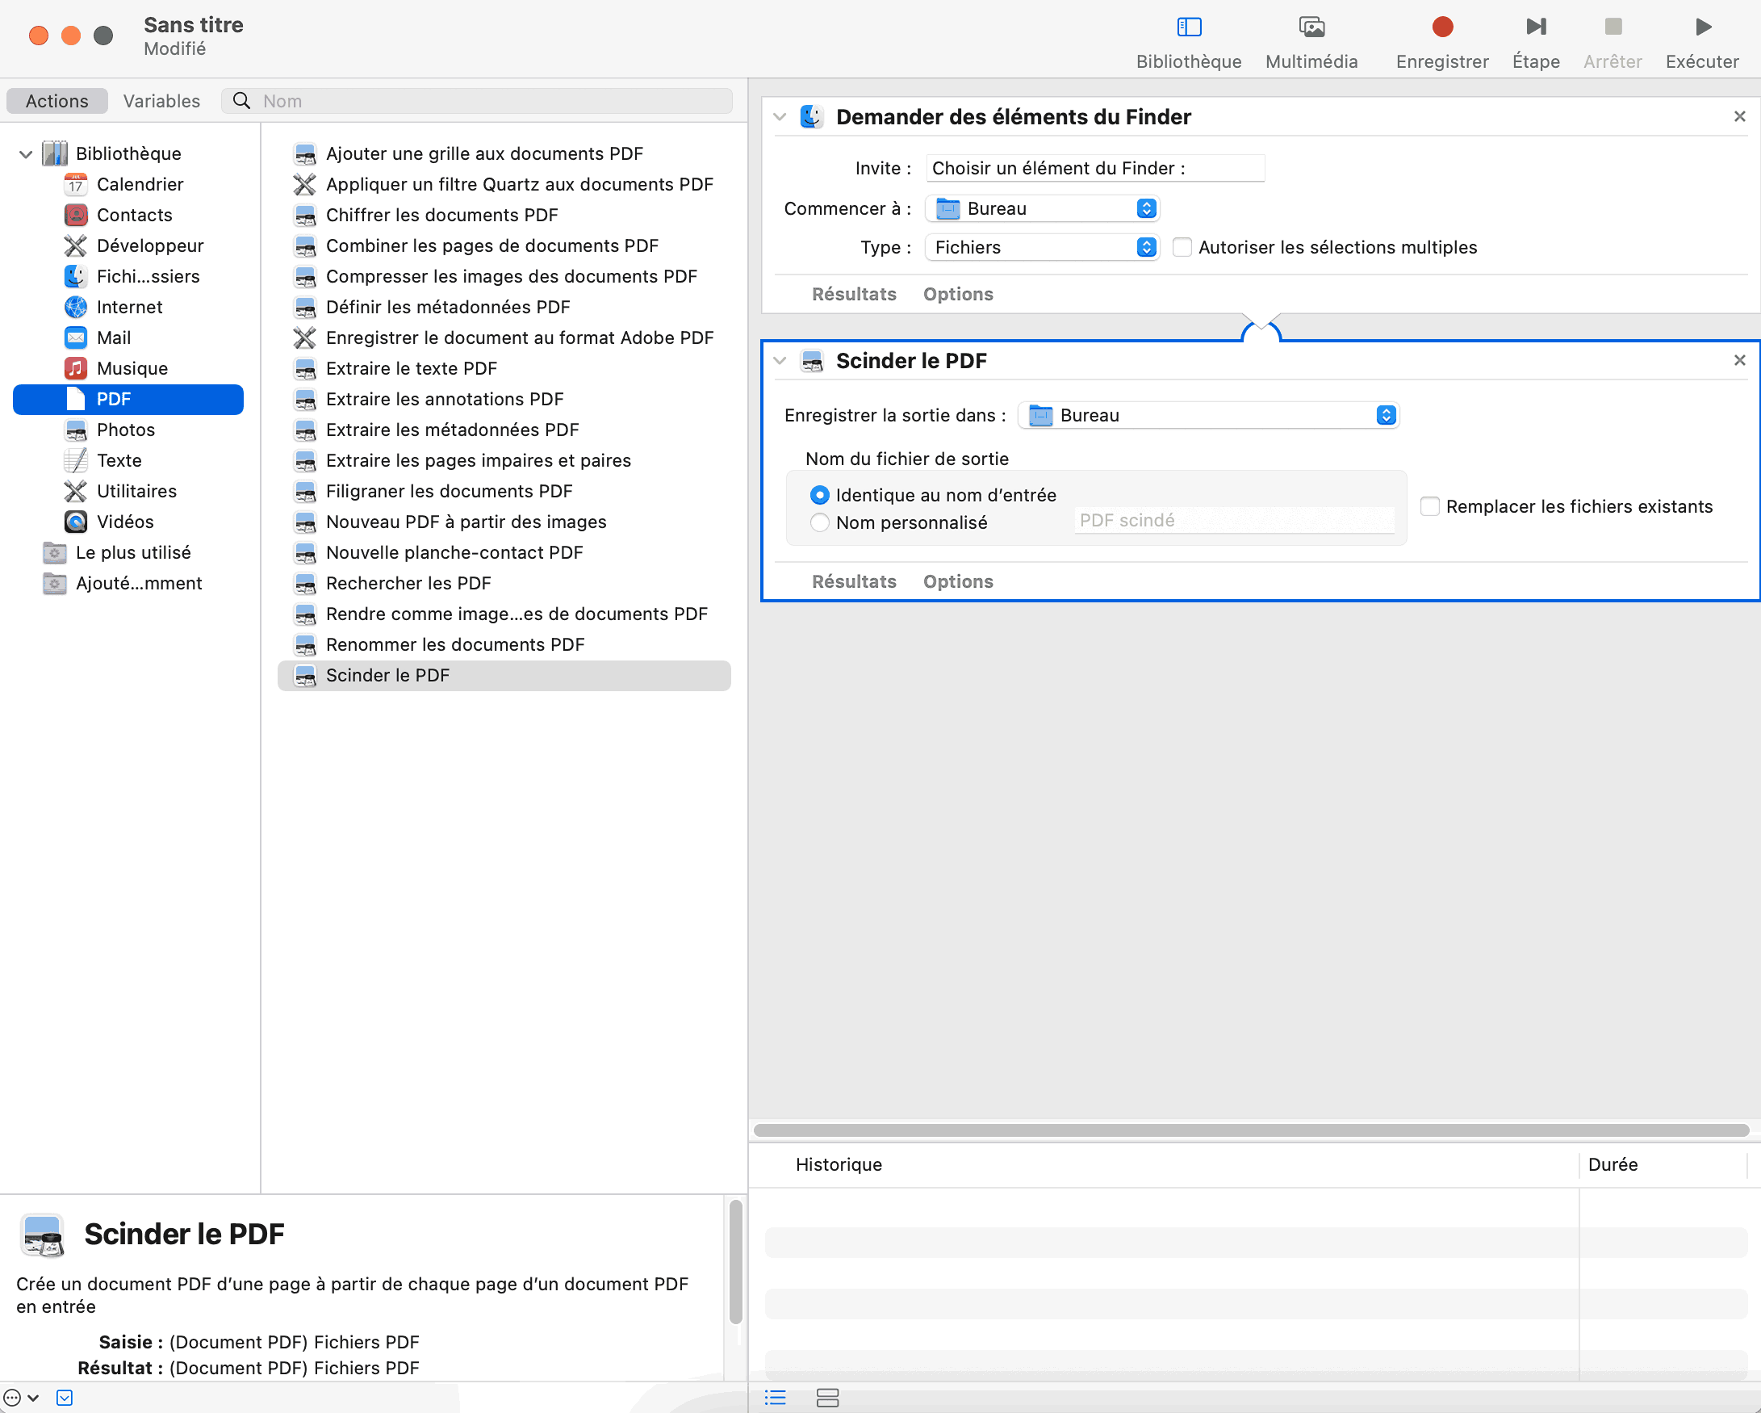Screen dimensions: 1761x1413
Task: Show the variables split view icon
Action: point(827,1398)
